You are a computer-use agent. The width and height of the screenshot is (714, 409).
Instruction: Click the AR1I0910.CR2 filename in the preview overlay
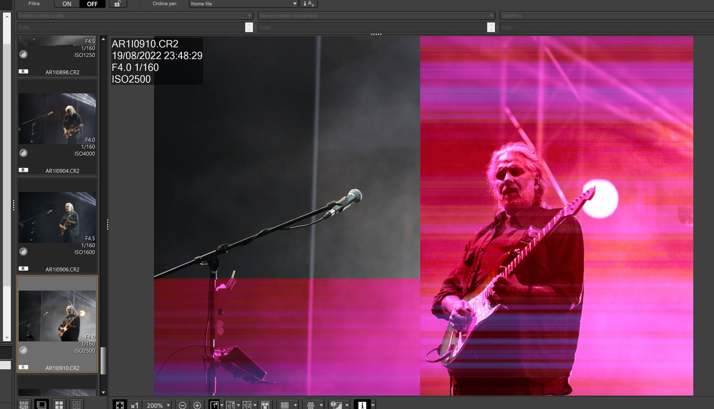point(145,44)
